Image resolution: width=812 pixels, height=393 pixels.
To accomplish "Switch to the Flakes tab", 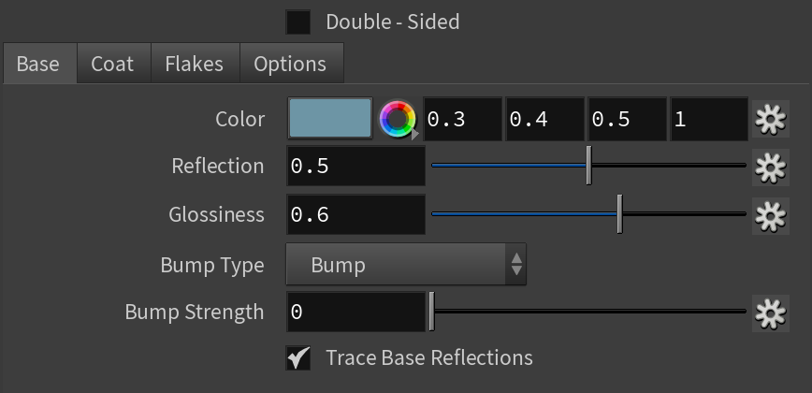I will pyautogui.click(x=195, y=64).
